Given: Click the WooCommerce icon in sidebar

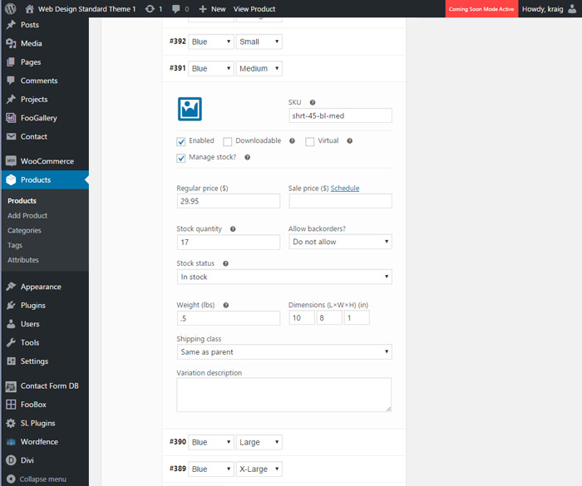Looking at the screenshot, I should (11, 161).
